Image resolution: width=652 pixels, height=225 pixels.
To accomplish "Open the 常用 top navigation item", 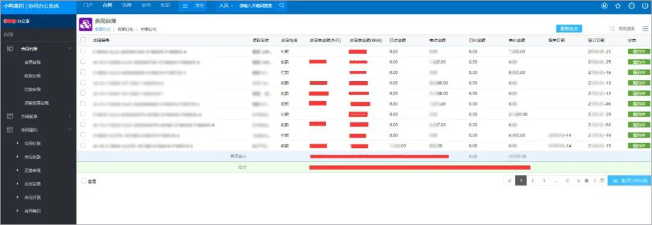I will click(200, 6).
